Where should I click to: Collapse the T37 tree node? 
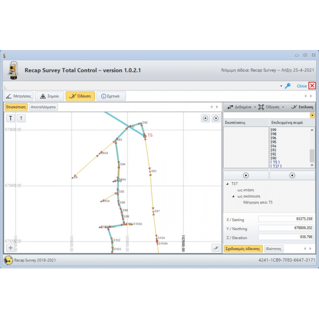(x=227, y=184)
